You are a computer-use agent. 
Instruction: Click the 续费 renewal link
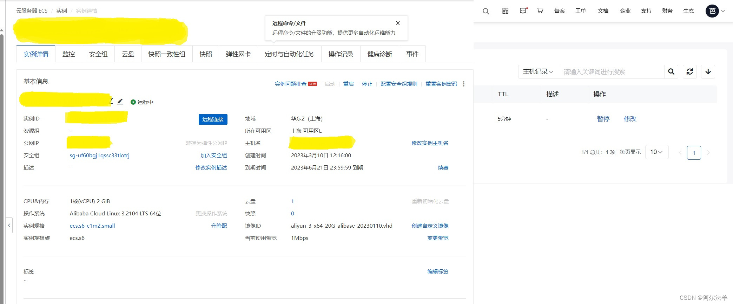[443, 167]
